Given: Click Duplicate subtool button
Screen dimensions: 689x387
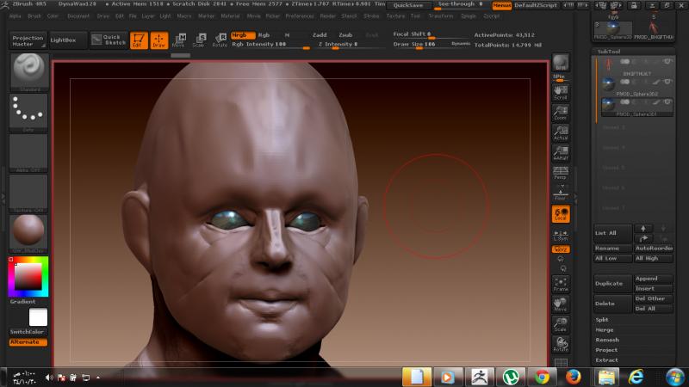Looking at the screenshot, I should 612,284.
